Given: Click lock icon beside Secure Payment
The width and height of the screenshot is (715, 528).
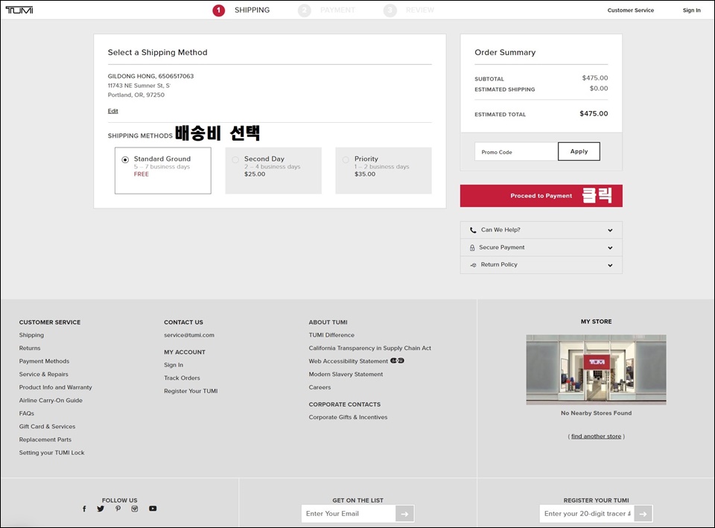Looking at the screenshot, I should (472, 247).
